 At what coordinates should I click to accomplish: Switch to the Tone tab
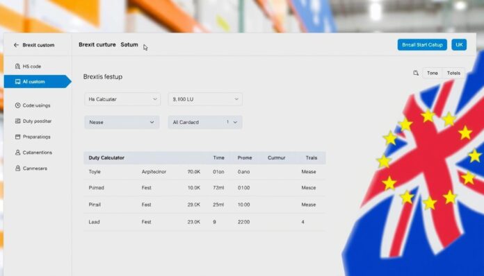click(432, 73)
